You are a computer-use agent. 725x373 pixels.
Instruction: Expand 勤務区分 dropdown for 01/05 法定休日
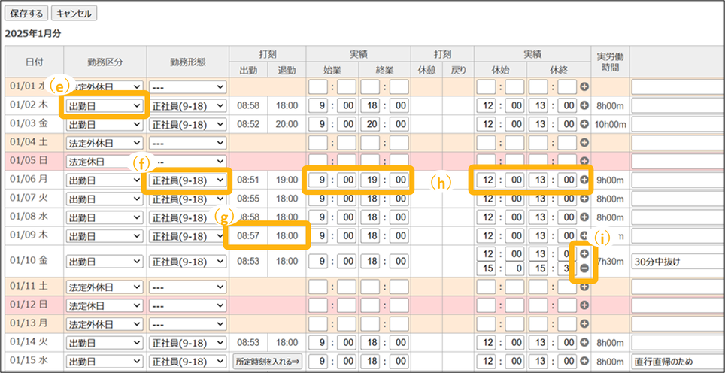pos(105,162)
